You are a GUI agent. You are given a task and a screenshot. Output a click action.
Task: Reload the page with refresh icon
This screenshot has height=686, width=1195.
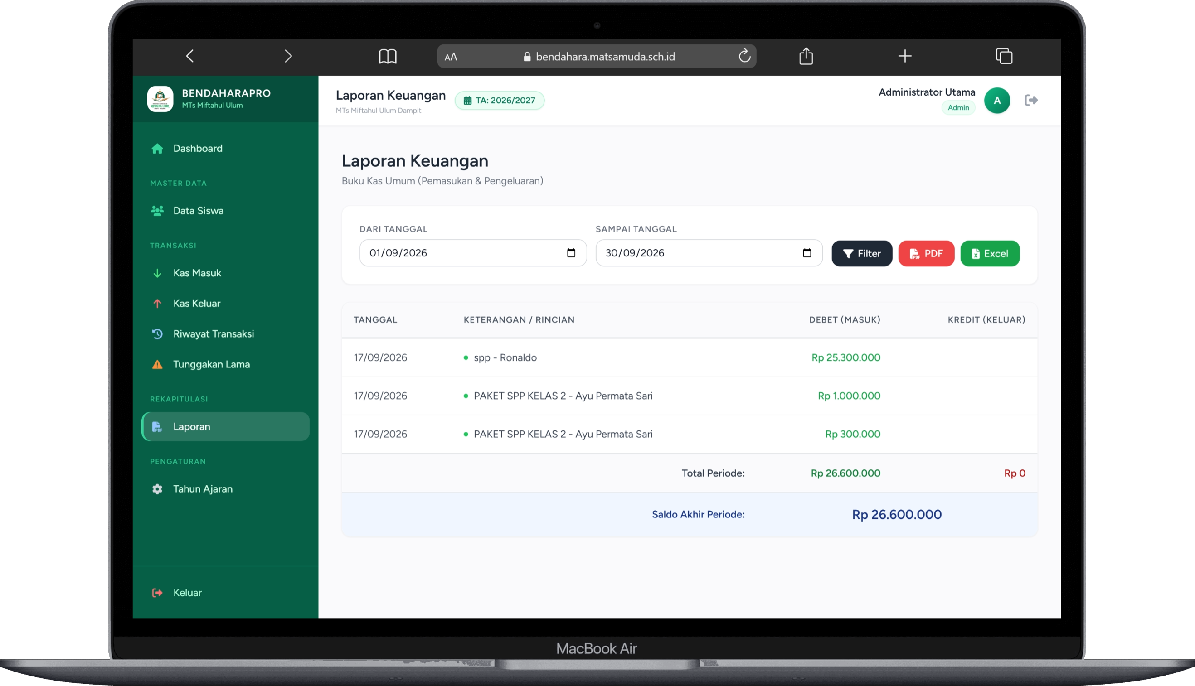pos(744,56)
